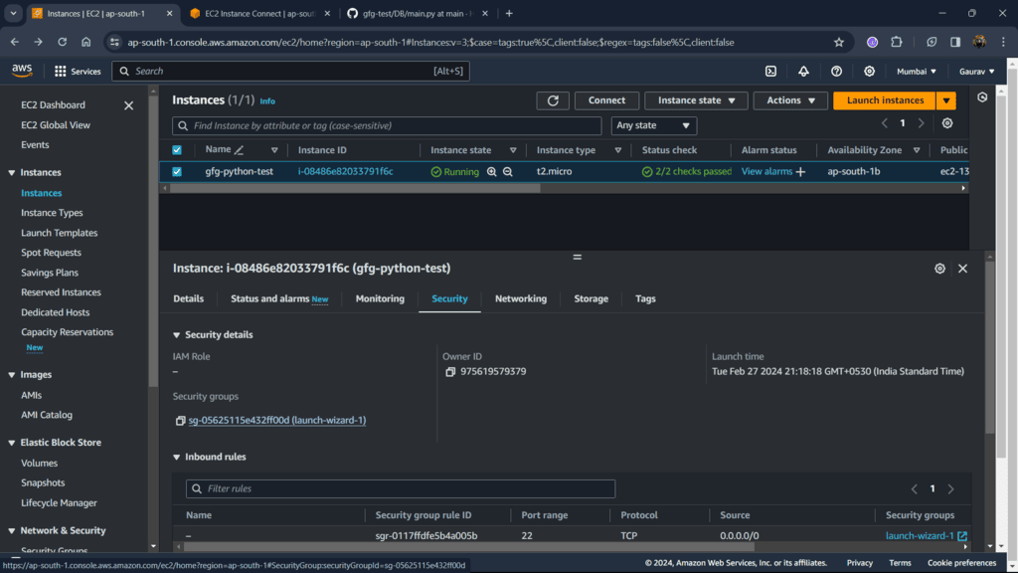This screenshot has width=1018, height=573.
Task: Switch to the Monitoring tab
Action: click(x=380, y=298)
